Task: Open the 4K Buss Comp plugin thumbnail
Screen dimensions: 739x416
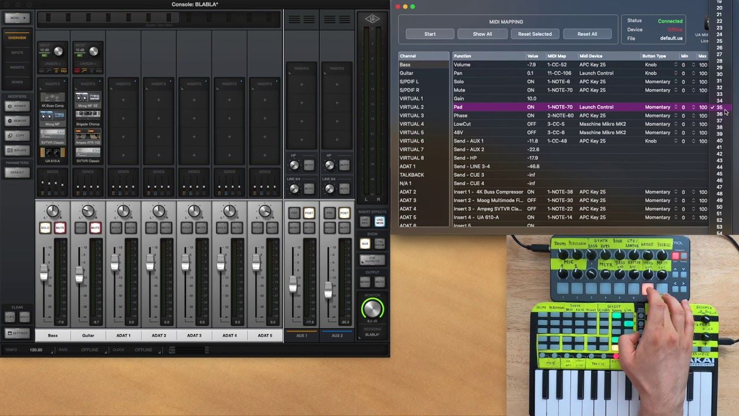Action: pyautogui.click(x=53, y=97)
